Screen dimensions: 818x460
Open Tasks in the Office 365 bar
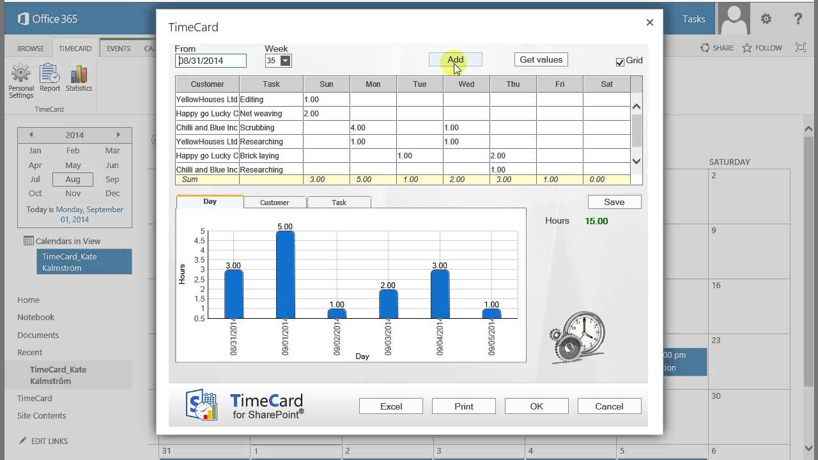693,19
